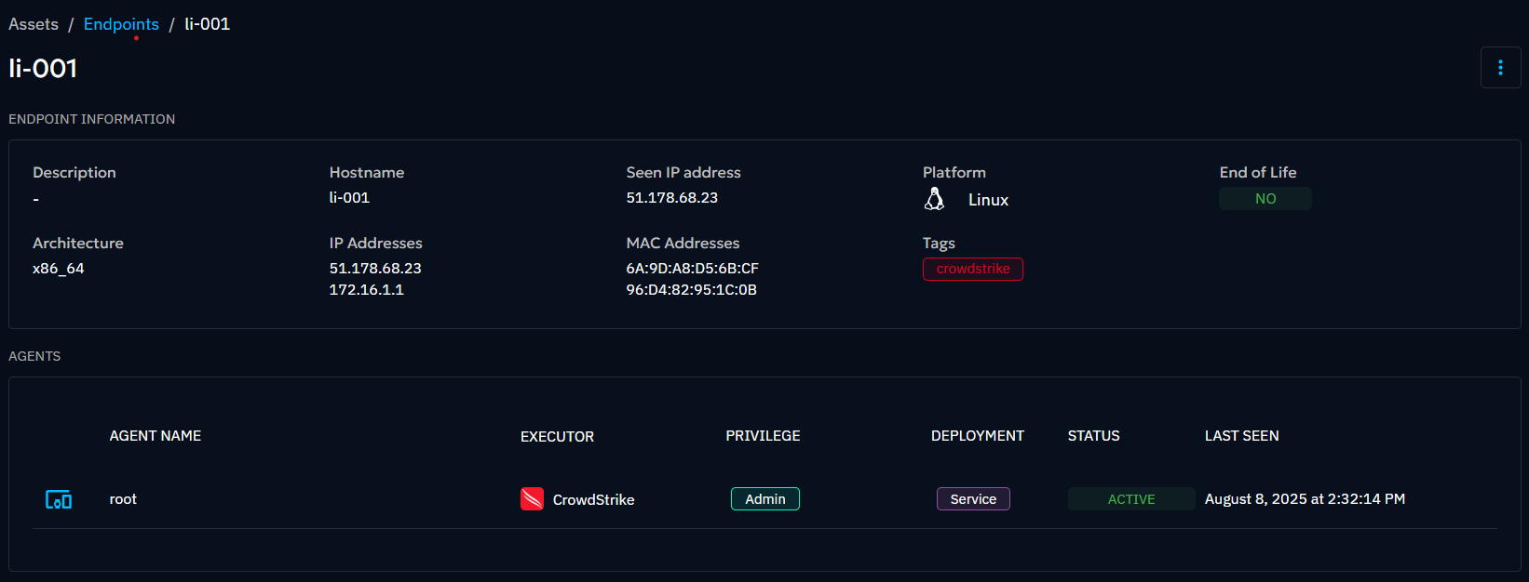Click the LAST SEEN column header

(x=1241, y=436)
